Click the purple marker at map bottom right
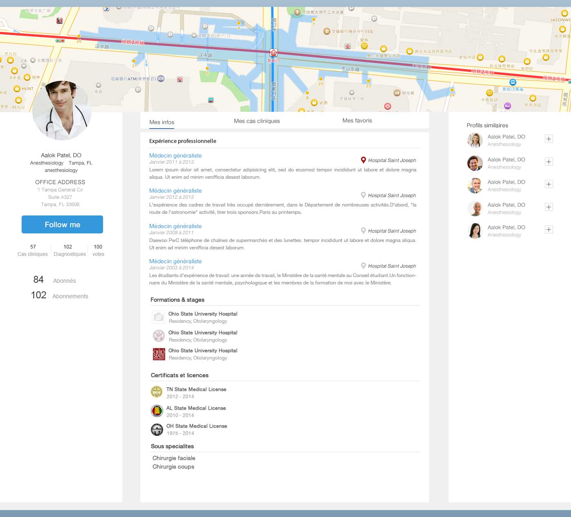The width and height of the screenshot is (571, 517). tap(507, 106)
